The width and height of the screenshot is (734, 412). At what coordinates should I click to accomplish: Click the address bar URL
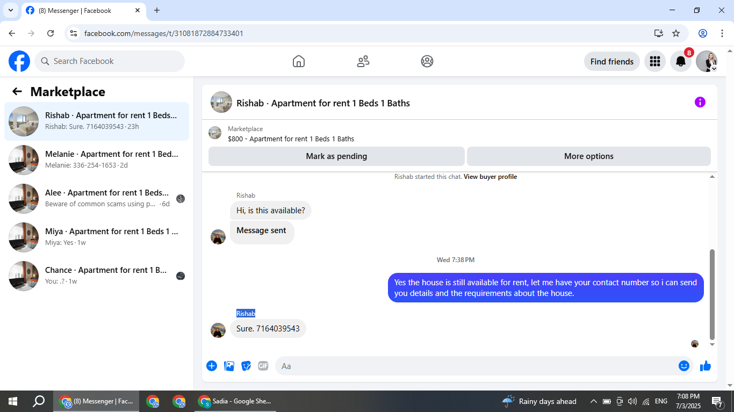164,33
